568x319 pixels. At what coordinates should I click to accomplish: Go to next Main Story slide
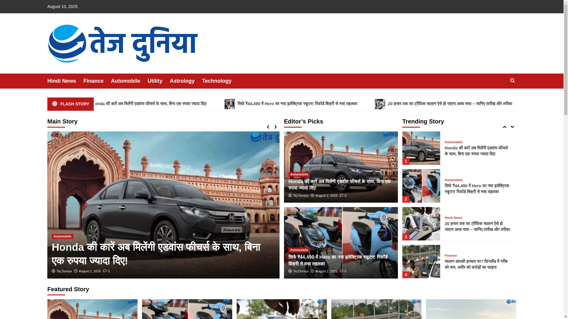(275, 127)
